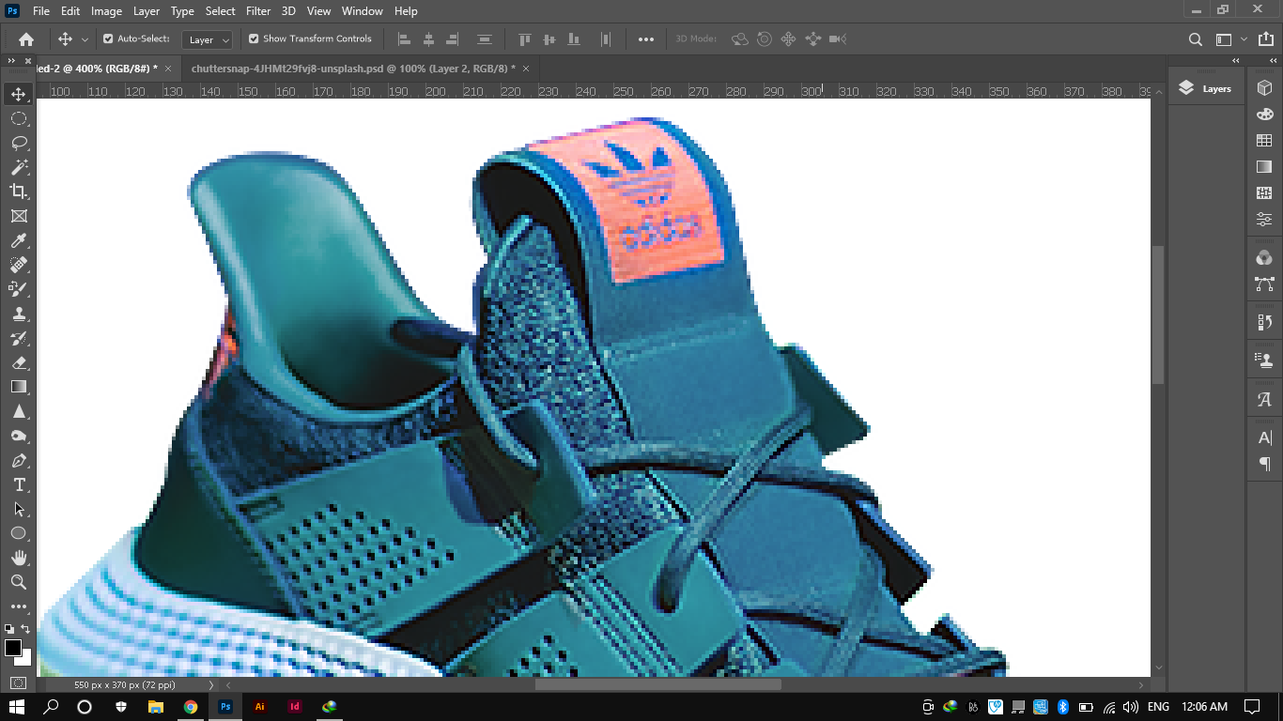Open the options bar overflow ellipsis menu
1283x721 pixels.
645,38
